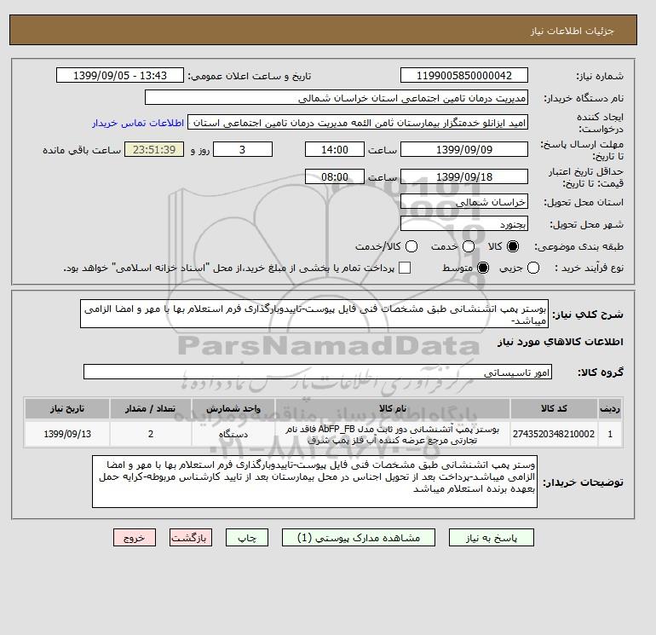Toggle the Islamic treasury documents payment checkbox

pos(405,268)
